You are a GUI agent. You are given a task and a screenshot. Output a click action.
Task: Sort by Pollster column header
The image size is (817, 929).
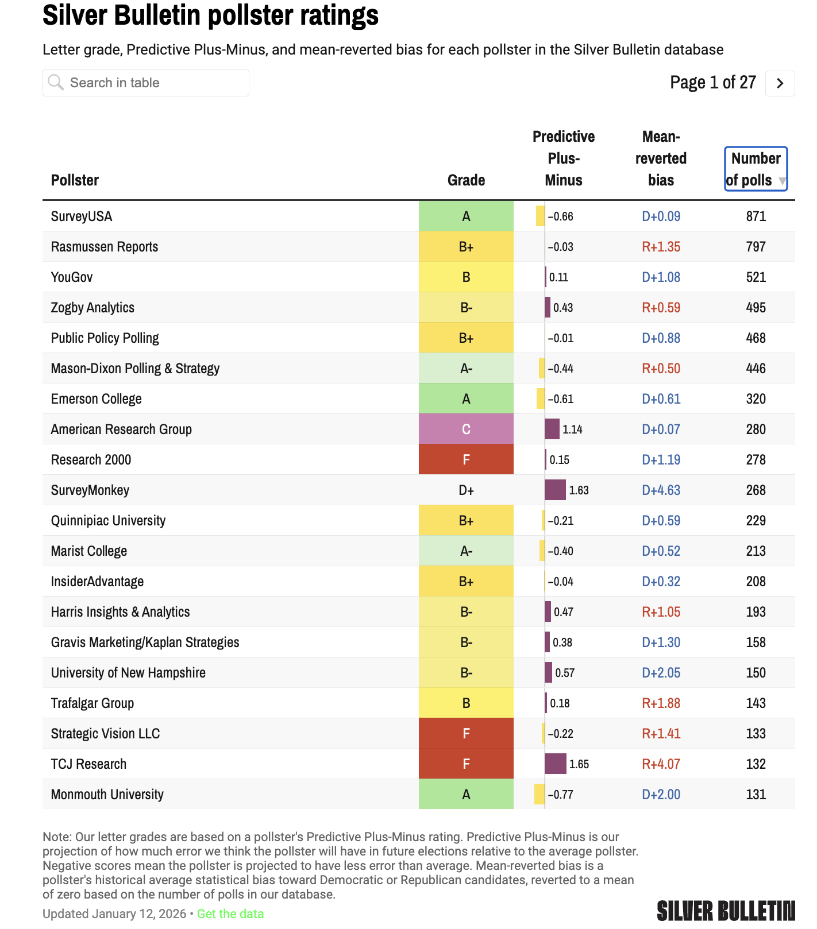tap(75, 180)
